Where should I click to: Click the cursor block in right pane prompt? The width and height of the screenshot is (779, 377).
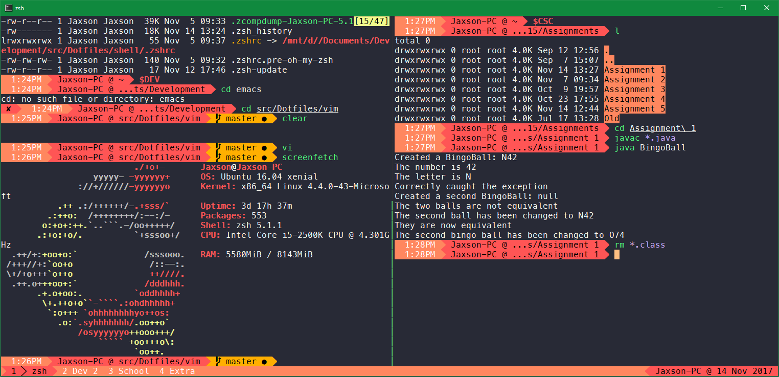tap(617, 255)
